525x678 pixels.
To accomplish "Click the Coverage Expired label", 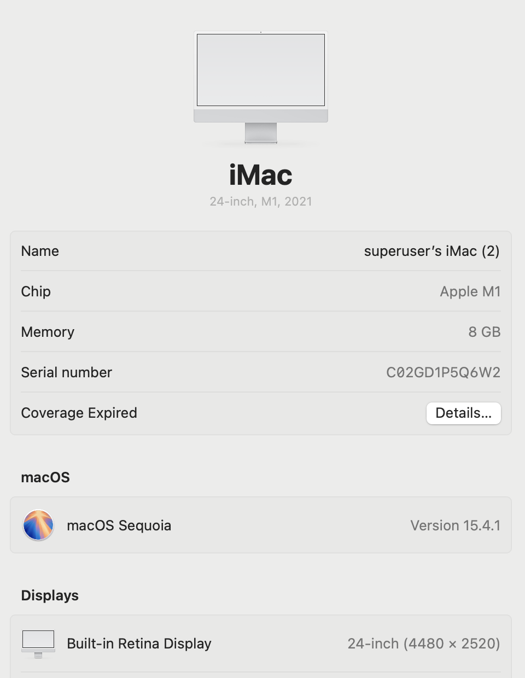I will coord(79,413).
